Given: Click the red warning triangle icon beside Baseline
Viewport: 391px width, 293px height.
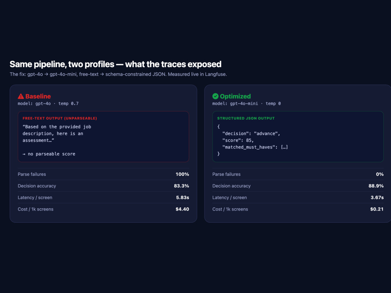Looking at the screenshot, I should [21, 96].
